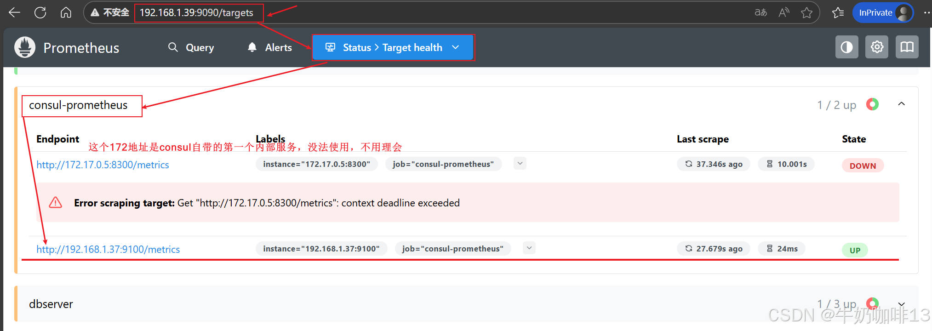Click job label on 172.17.0.5 row
The width and height of the screenshot is (932, 331).
443,164
